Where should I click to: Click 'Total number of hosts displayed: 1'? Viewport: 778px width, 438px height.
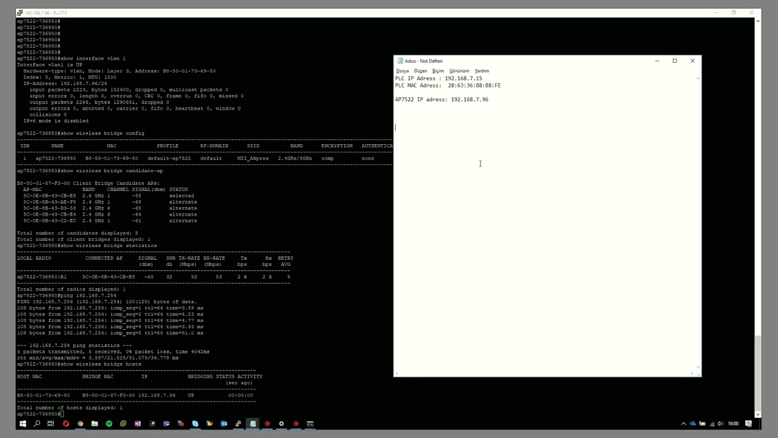(69, 408)
